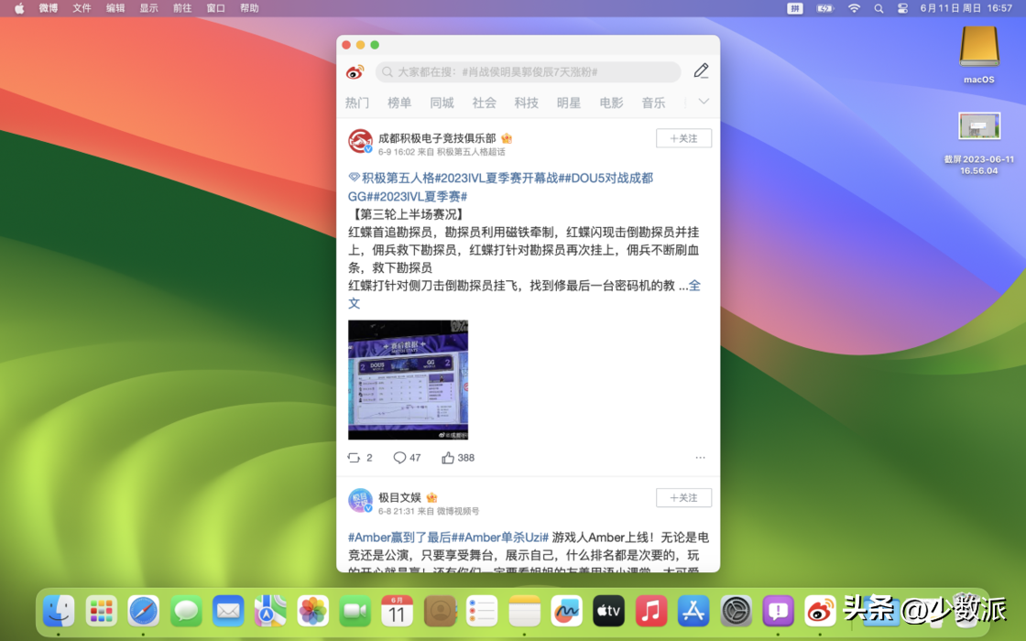Open the 电影 tab
Image resolution: width=1026 pixels, height=641 pixels.
click(611, 103)
